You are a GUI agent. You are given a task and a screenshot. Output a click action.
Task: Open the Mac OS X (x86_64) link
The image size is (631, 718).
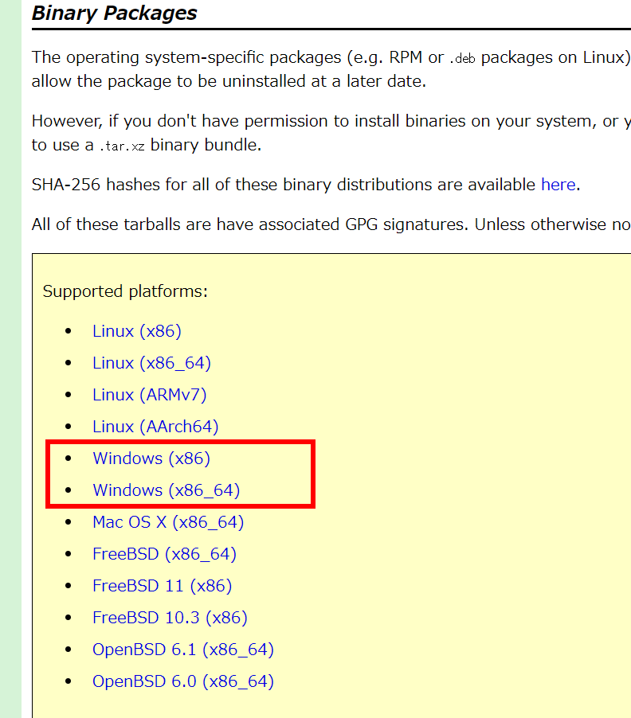(x=168, y=522)
